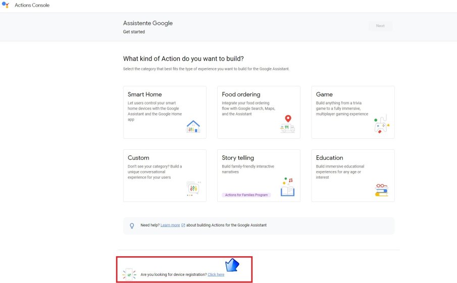The image size is (457, 283).
Task: Click the Custom description 'Don't see your category'
Action: coord(155,172)
